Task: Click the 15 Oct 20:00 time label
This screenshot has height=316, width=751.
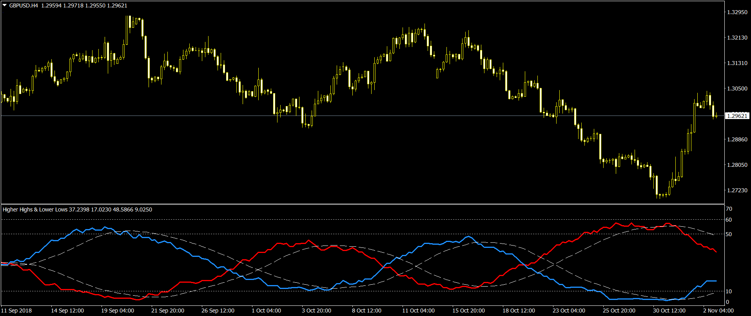Action: point(469,311)
